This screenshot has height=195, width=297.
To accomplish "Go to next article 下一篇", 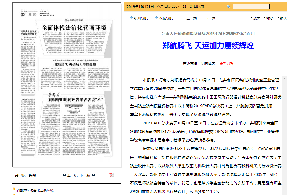I will [x=210, y=18].
